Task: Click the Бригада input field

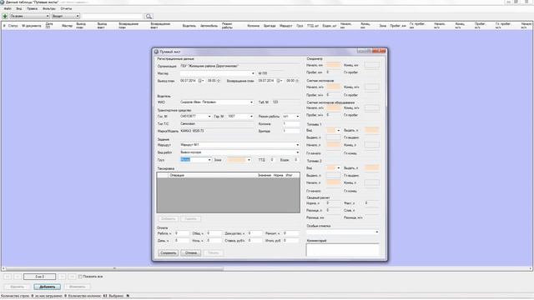Action: coord(290,131)
